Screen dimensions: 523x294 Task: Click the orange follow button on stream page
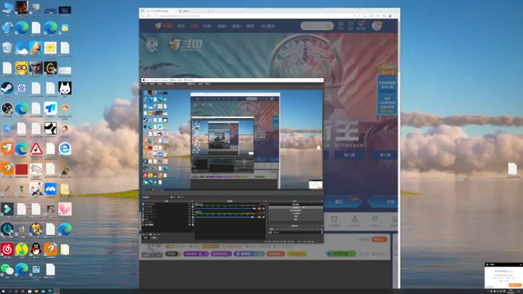tap(380, 239)
